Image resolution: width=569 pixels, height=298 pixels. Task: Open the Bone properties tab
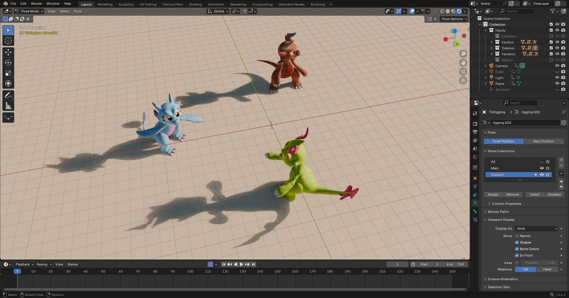click(x=475, y=211)
